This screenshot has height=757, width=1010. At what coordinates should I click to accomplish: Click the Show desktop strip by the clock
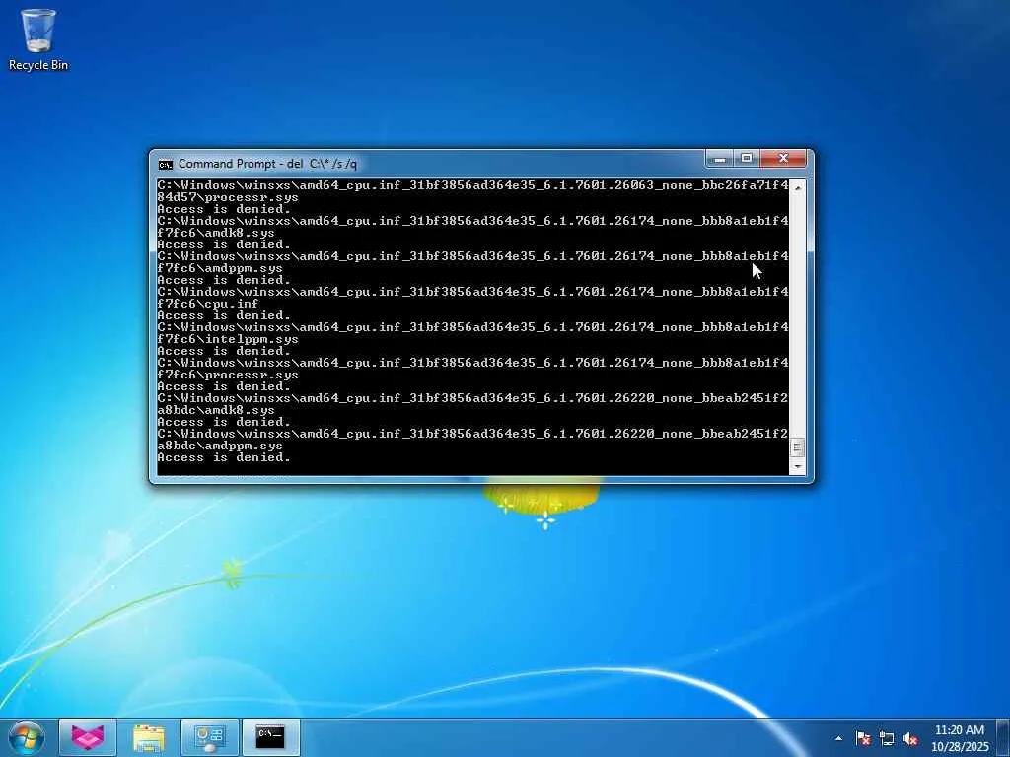tap(1004, 737)
